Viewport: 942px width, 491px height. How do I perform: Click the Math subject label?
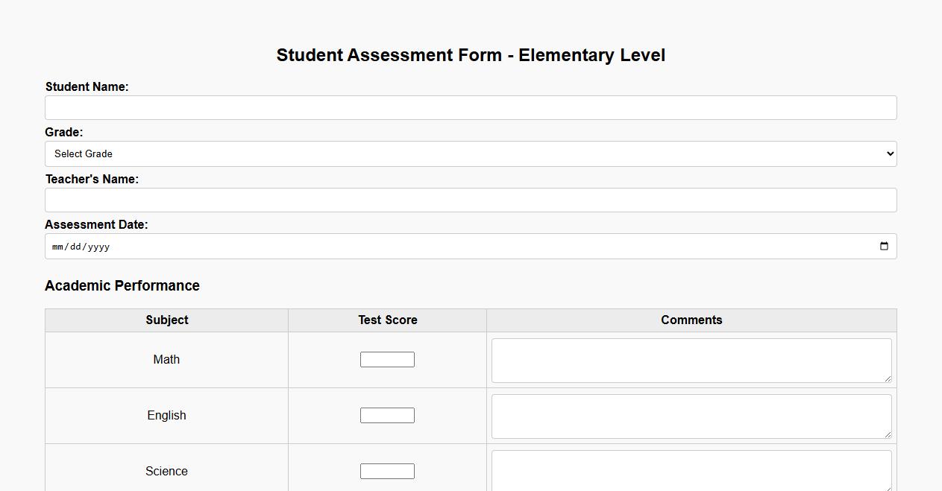(166, 358)
